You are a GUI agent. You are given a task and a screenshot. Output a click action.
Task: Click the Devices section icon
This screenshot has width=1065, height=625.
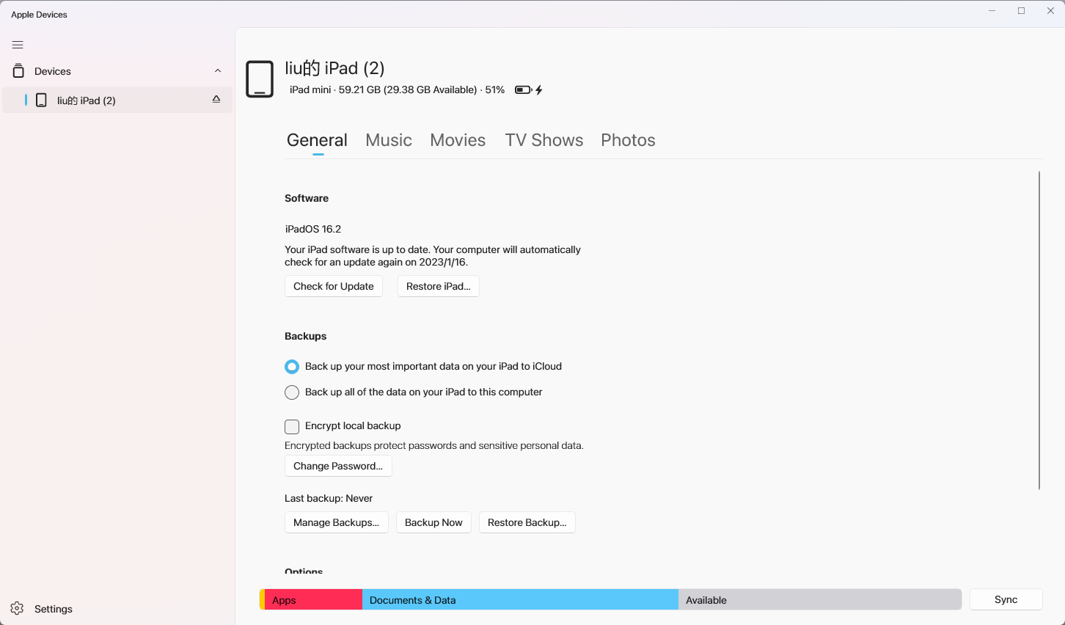coord(18,71)
